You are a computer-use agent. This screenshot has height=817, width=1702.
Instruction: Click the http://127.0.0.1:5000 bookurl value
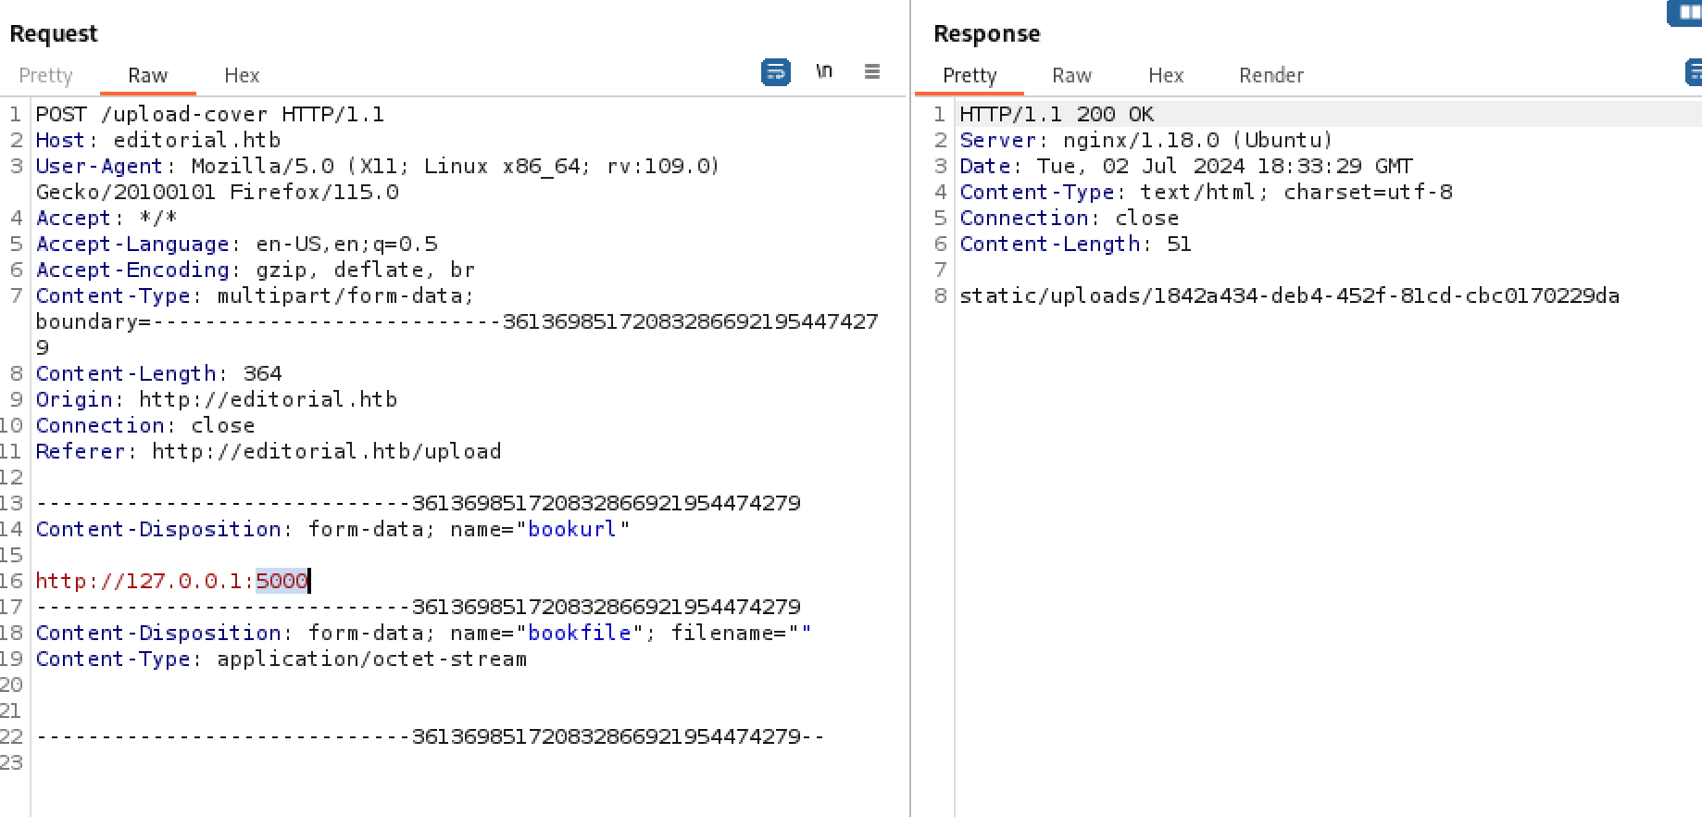[x=171, y=581]
